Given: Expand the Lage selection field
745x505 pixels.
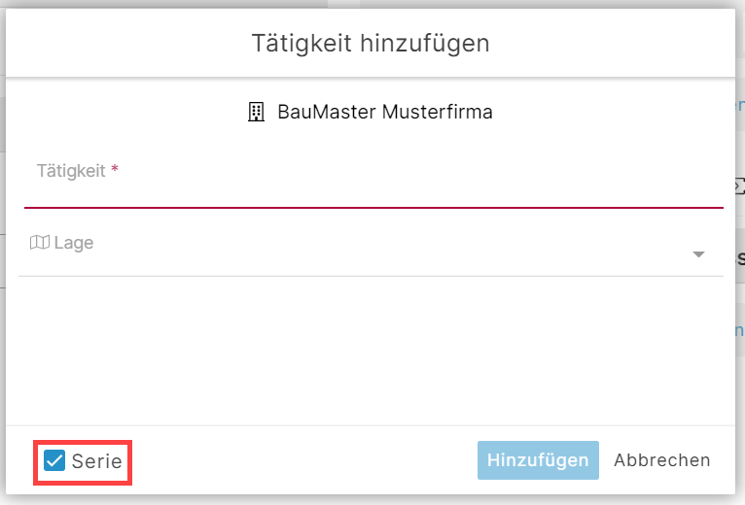Looking at the screenshot, I should click(371, 251).
